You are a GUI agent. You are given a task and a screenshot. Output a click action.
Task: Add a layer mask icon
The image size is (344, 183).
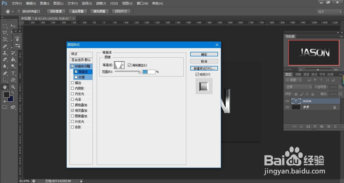308,127
